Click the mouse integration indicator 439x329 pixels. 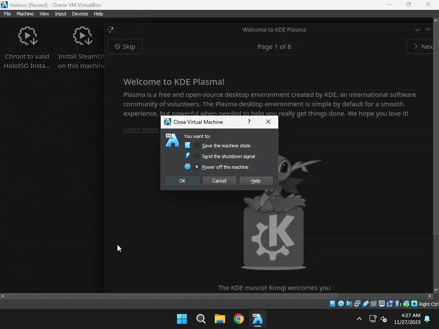click(x=406, y=304)
